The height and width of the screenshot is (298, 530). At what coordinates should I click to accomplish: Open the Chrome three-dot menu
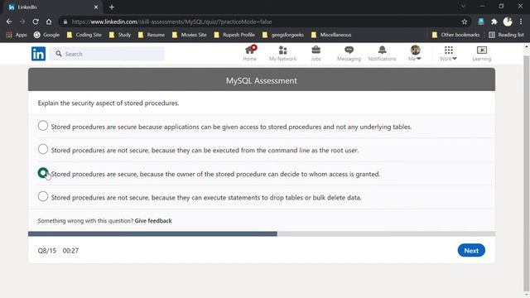521,22
